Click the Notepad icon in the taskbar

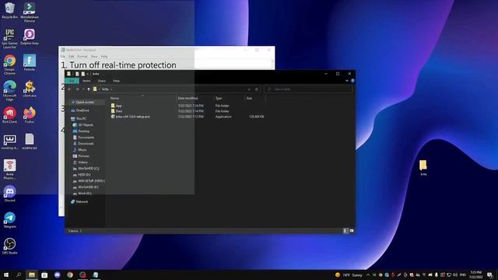(95, 275)
